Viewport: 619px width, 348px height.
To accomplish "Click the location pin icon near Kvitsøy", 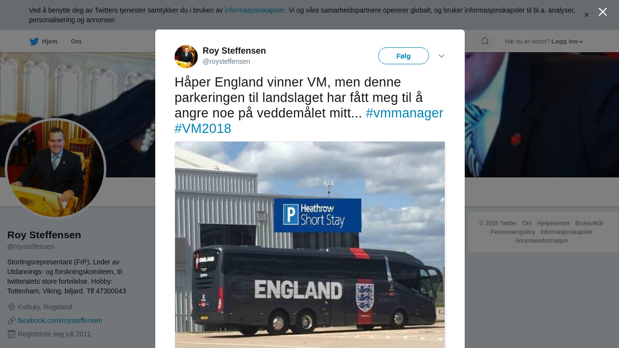I will (12, 307).
